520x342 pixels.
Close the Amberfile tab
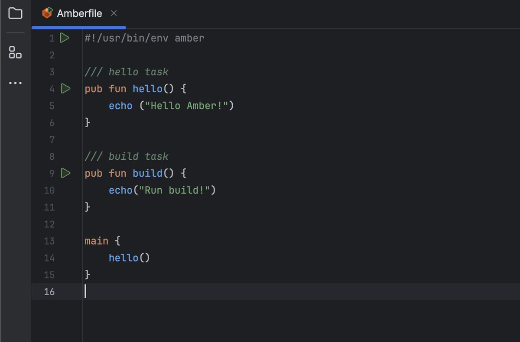pos(114,13)
